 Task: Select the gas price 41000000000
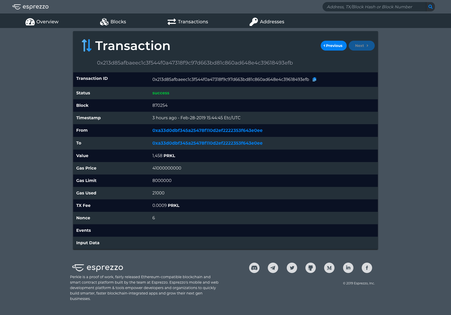[167, 168]
